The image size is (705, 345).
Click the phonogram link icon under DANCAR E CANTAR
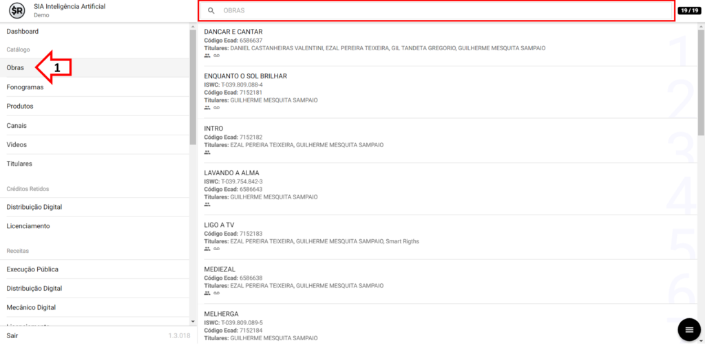(217, 56)
